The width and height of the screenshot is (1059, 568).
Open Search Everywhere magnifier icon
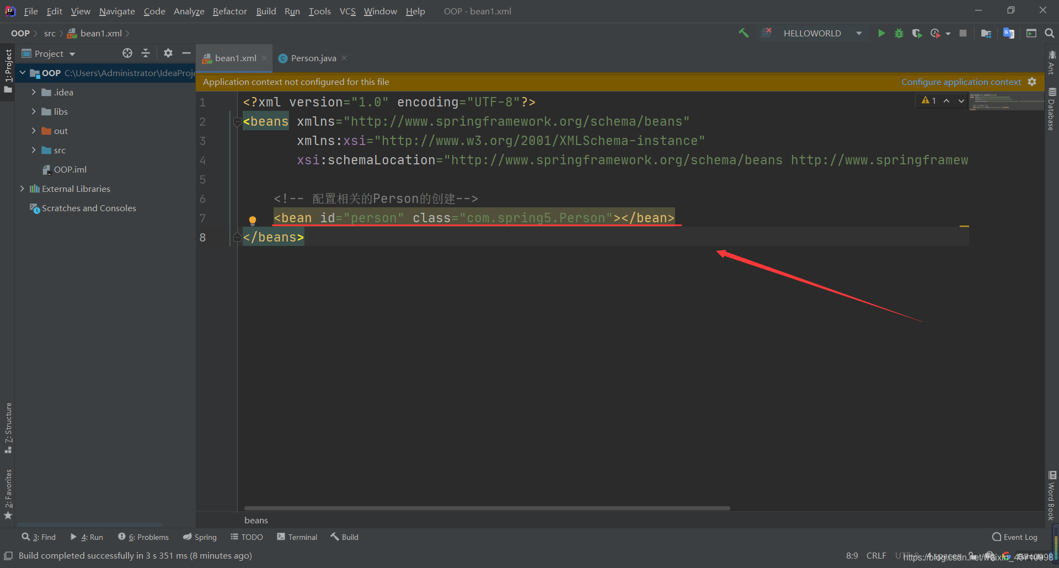1049,33
